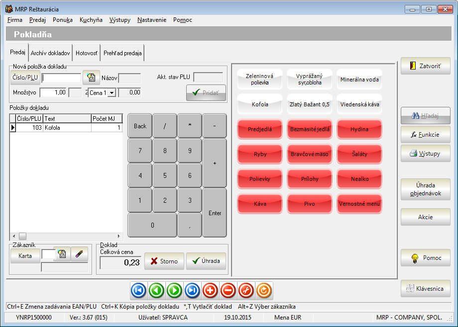Open PLU lookup icon beside number field
The height and width of the screenshot is (327, 458).
pos(91,78)
